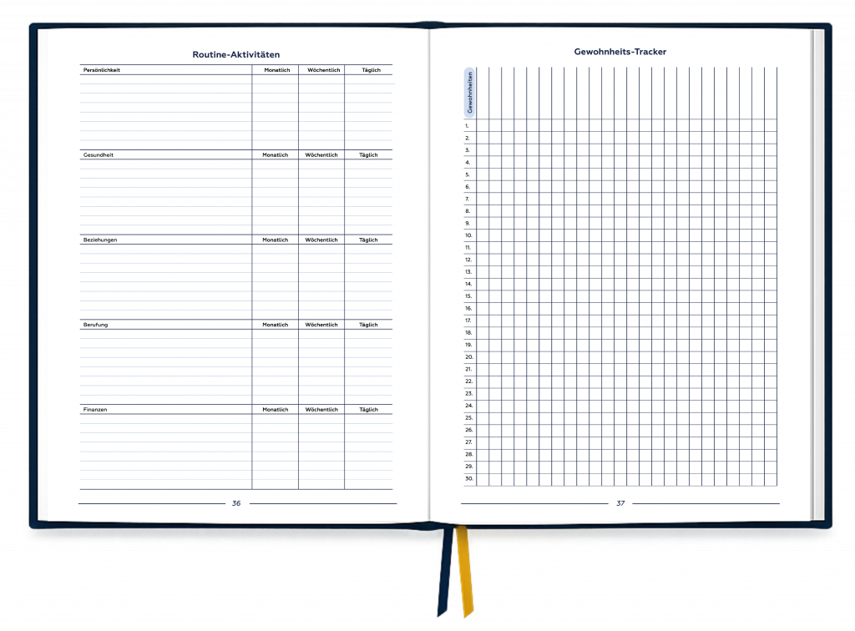Image resolution: width=855 pixels, height=631 pixels.
Task: Select the "Beziehungen" section header
Action: pyautogui.click(x=100, y=240)
